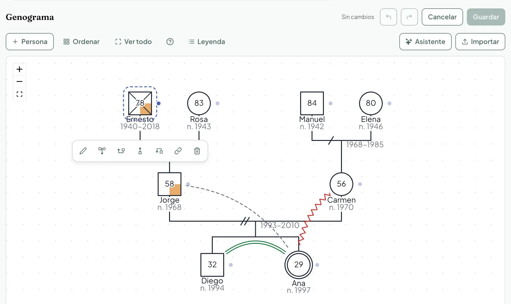Click the chain link relationship icon
The image size is (511, 304).
(x=178, y=151)
